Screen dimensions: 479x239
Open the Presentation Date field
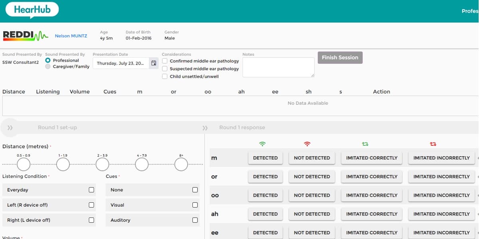click(121, 63)
